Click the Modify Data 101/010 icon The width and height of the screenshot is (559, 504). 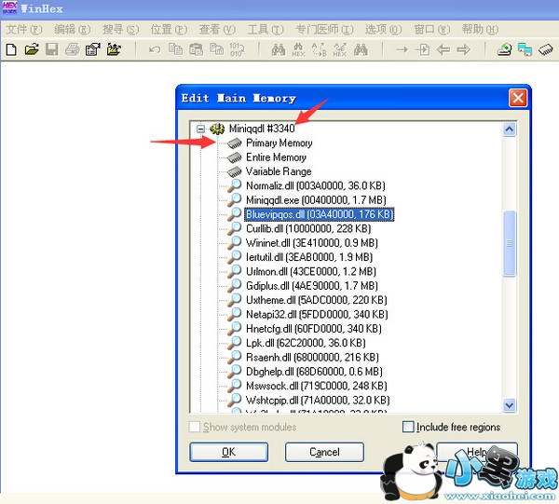coord(237,49)
